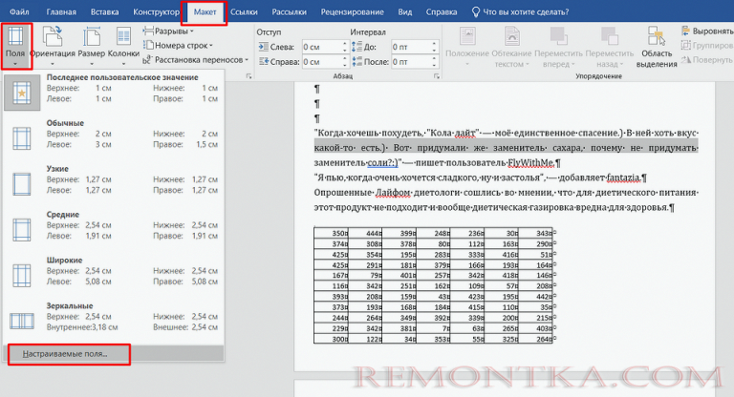This screenshot has height=397, width=734.
Task: Select Последнее пользовательское значение margins
Action: coord(114,93)
